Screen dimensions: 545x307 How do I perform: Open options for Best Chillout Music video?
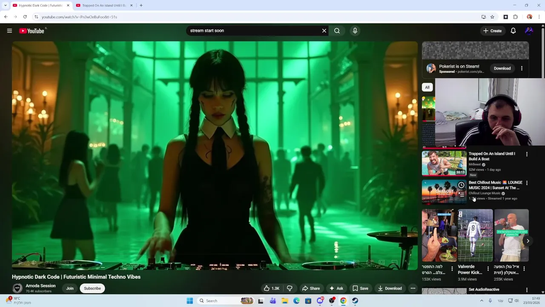coord(527,183)
